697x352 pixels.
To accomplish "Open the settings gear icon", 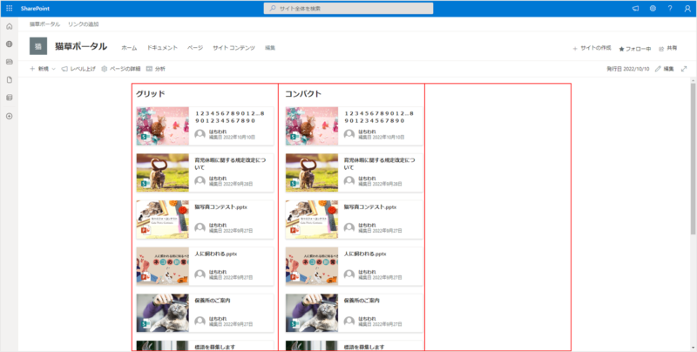I will pyautogui.click(x=653, y=8).
